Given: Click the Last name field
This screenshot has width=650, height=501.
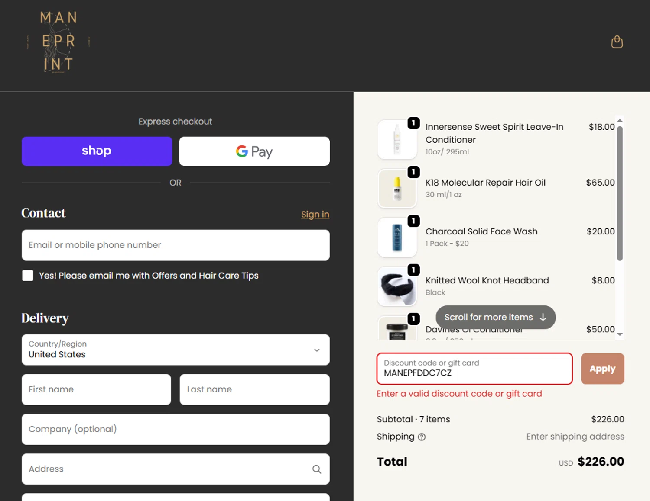Looking at the screenshot, I should coord(255,389).
